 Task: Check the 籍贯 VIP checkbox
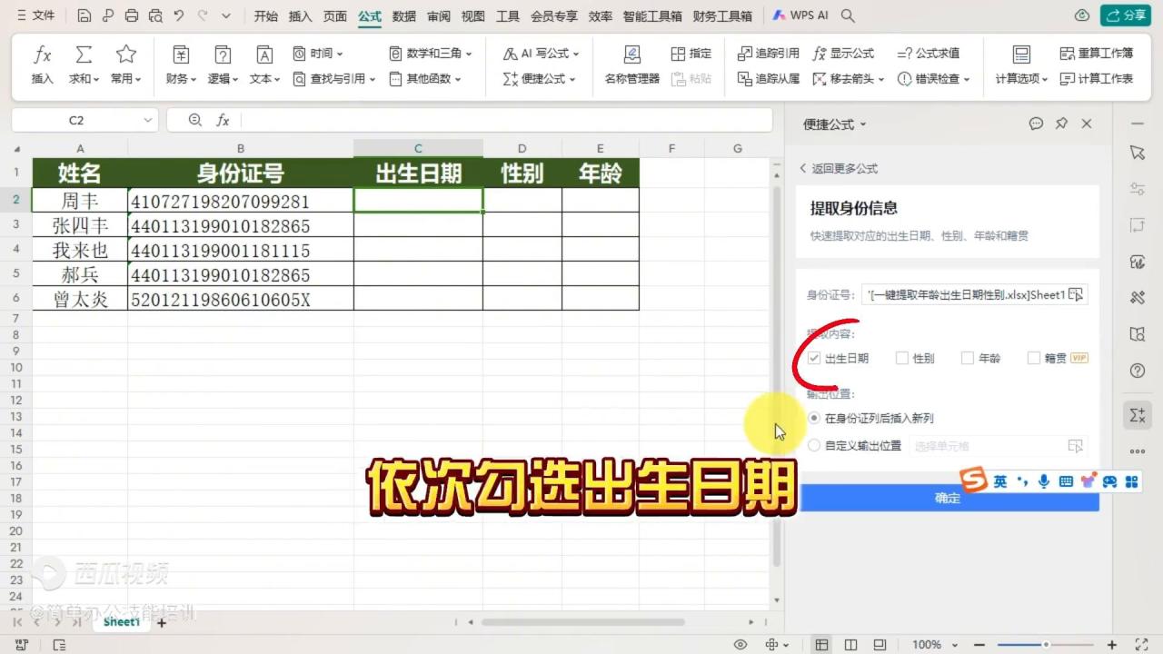click(x=1033, y=359)
